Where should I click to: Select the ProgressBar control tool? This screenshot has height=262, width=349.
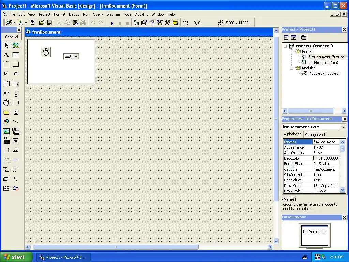click(16, 160)
